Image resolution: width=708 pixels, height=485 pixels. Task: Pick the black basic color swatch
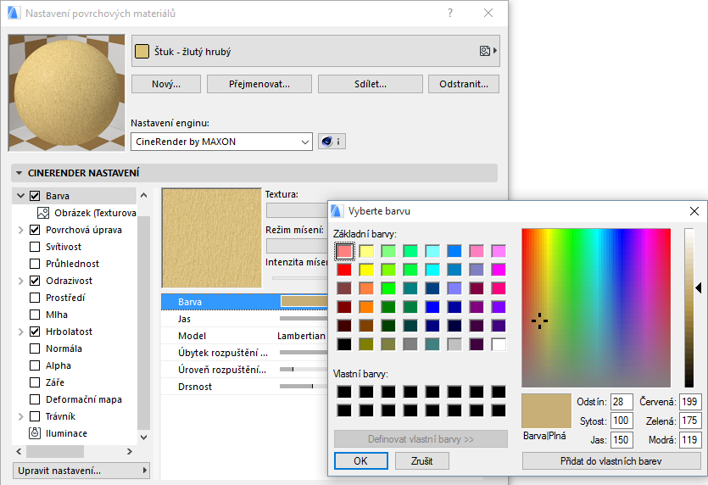344,344
